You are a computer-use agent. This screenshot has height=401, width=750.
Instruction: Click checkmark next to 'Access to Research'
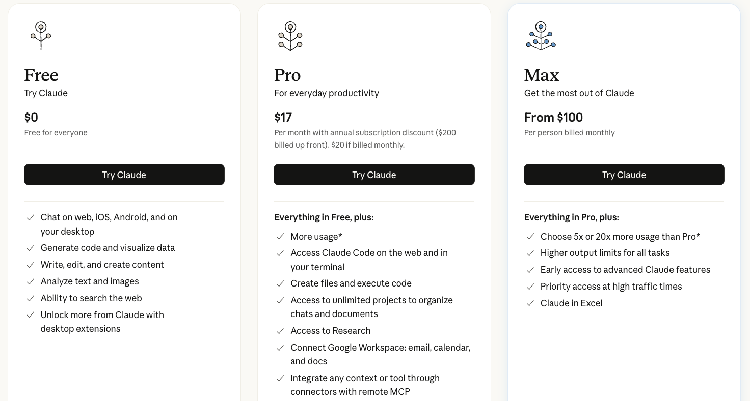pyautogui.click(x=280, y=331)
